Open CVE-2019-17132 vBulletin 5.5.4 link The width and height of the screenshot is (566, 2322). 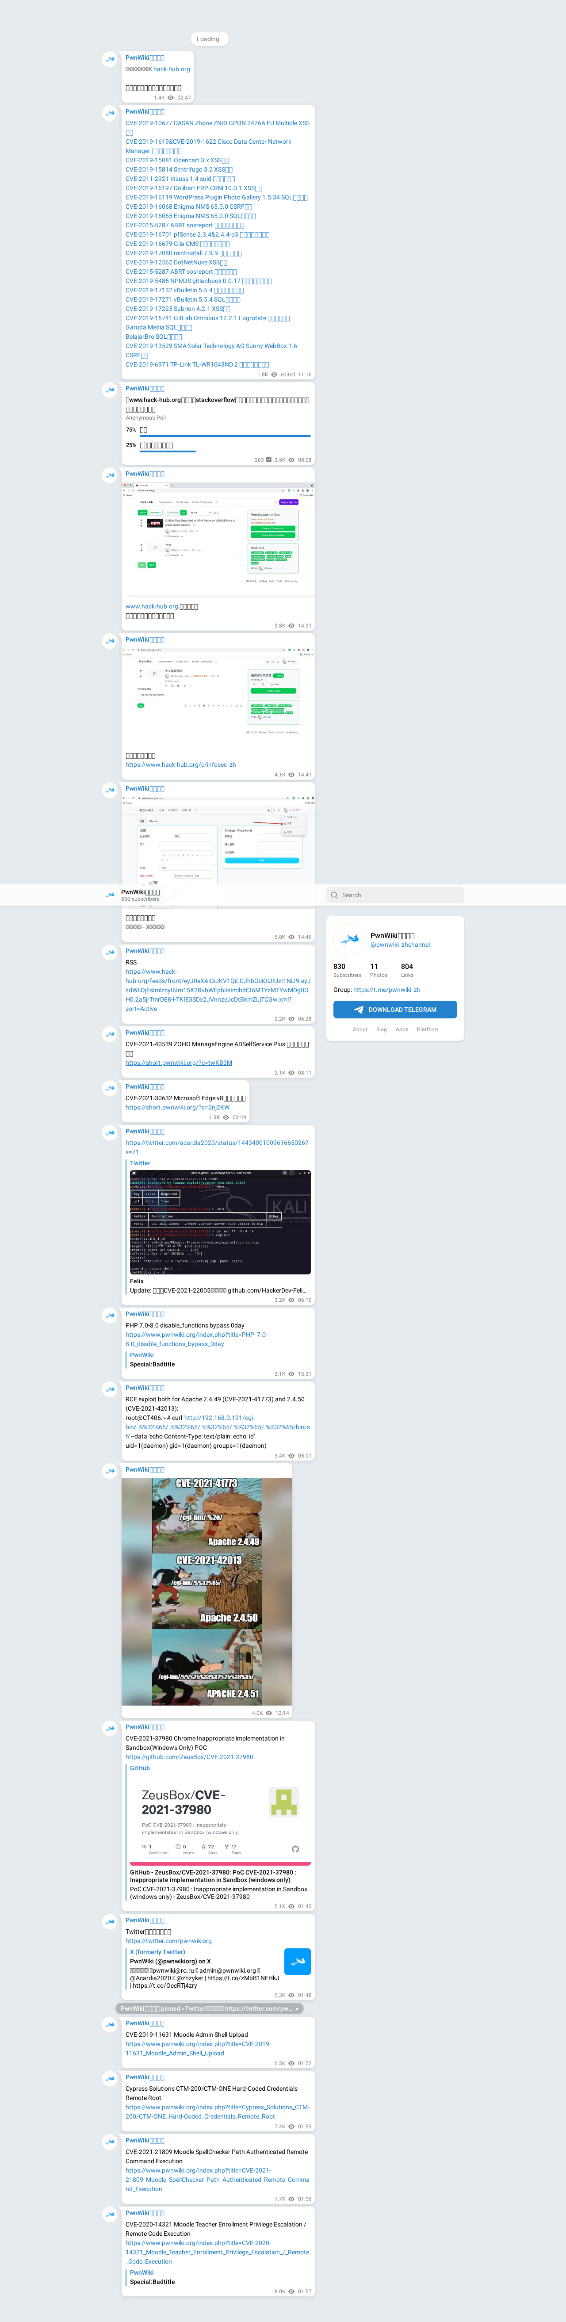click(x=185, y=290)
